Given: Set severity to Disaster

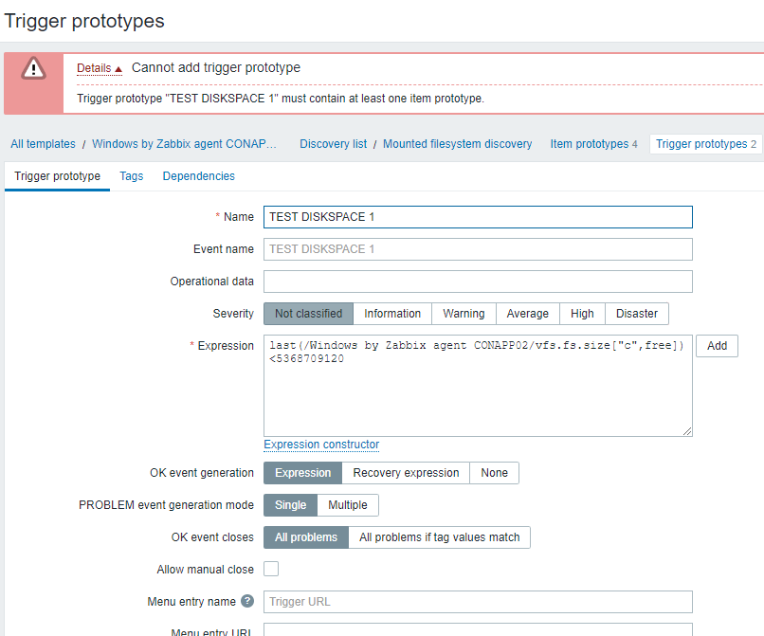Looking at the screenshot, I should point(637,314).
